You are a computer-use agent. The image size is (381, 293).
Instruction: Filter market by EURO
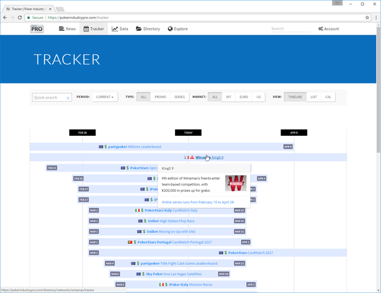coord(244,97)
